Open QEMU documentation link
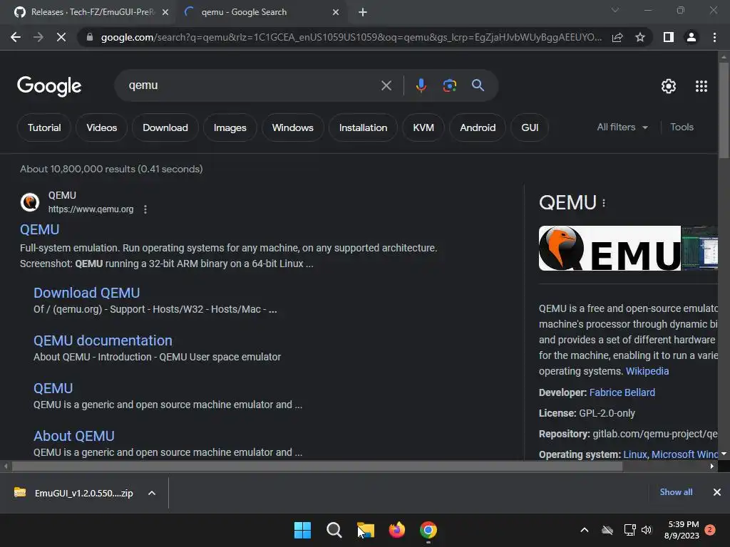Screen dimensions: 730x547 coord(103,340)
